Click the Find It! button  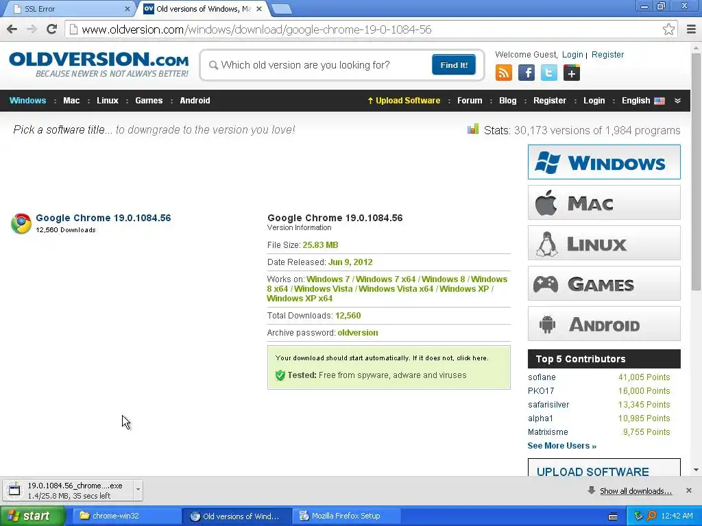point(454,65)
